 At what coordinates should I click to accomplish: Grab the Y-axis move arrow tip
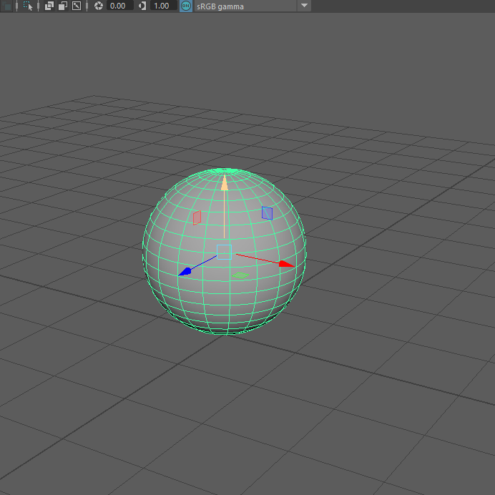(225, 182)
